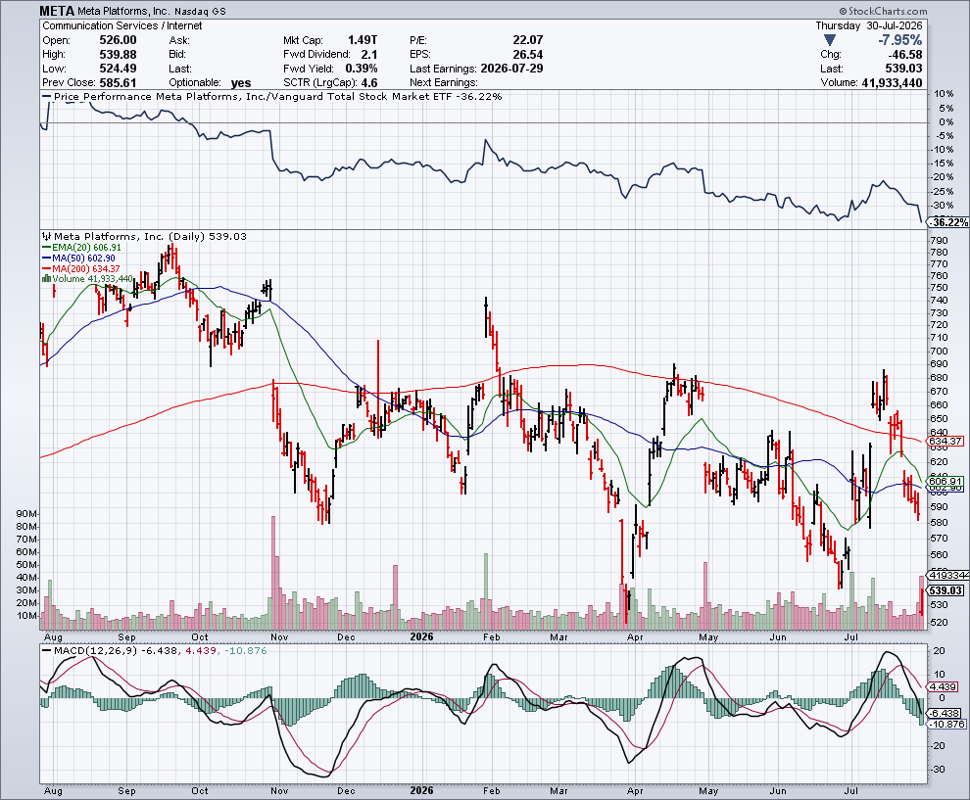Screen dimensions: 970x800
Task: Click the Open value 526.00
Action: (119, 40)
